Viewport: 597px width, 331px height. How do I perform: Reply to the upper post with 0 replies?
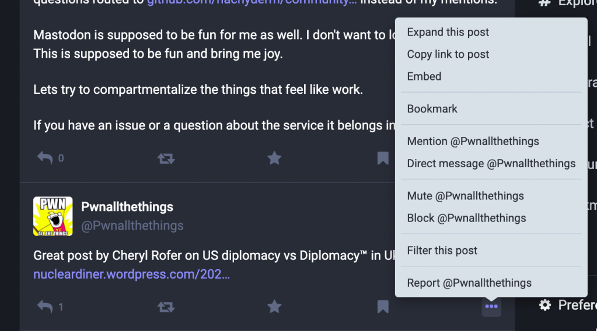(x=45, y=158)
